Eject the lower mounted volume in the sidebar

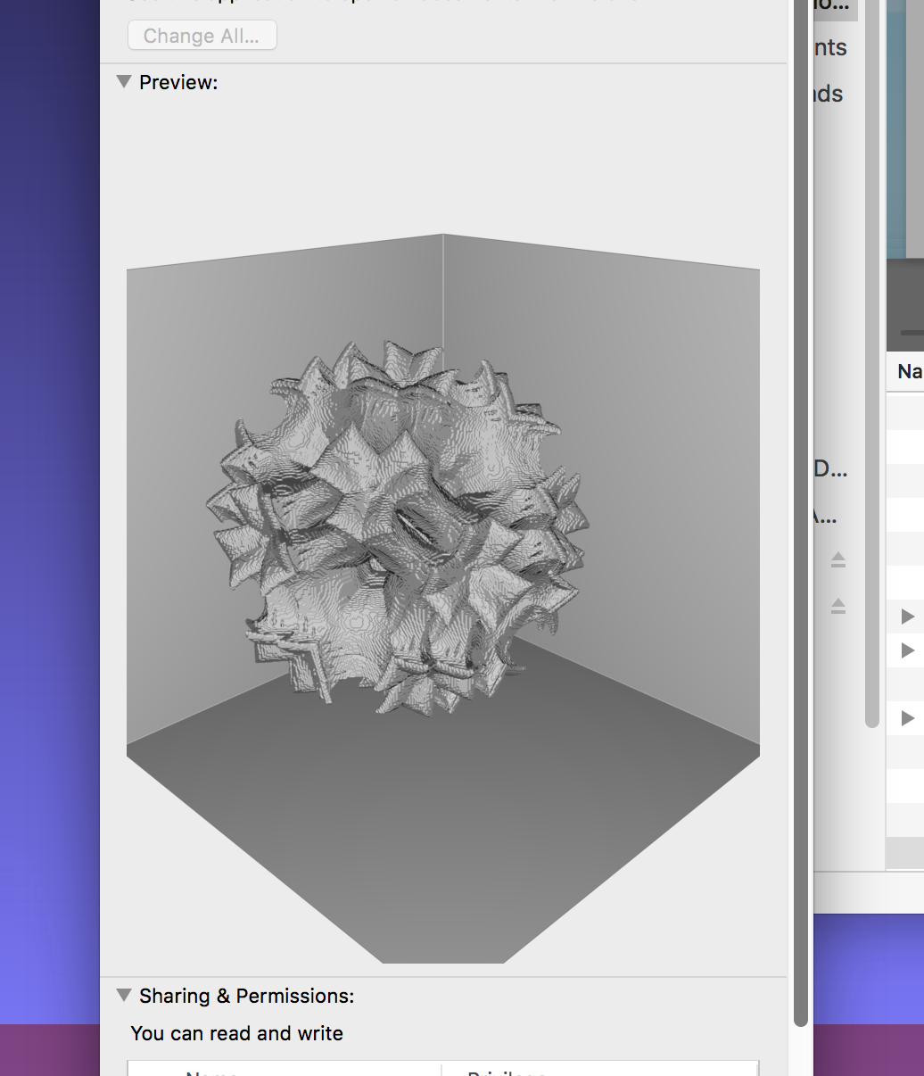pyautogui.click(x=837, y=606)
